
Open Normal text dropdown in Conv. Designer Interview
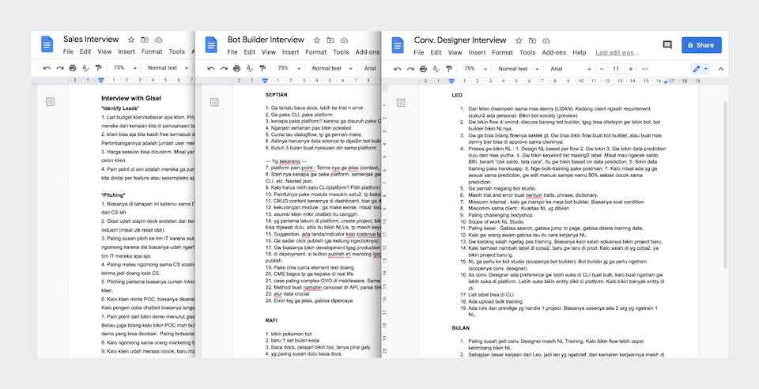pyautogui.click(x=519, y=69)
